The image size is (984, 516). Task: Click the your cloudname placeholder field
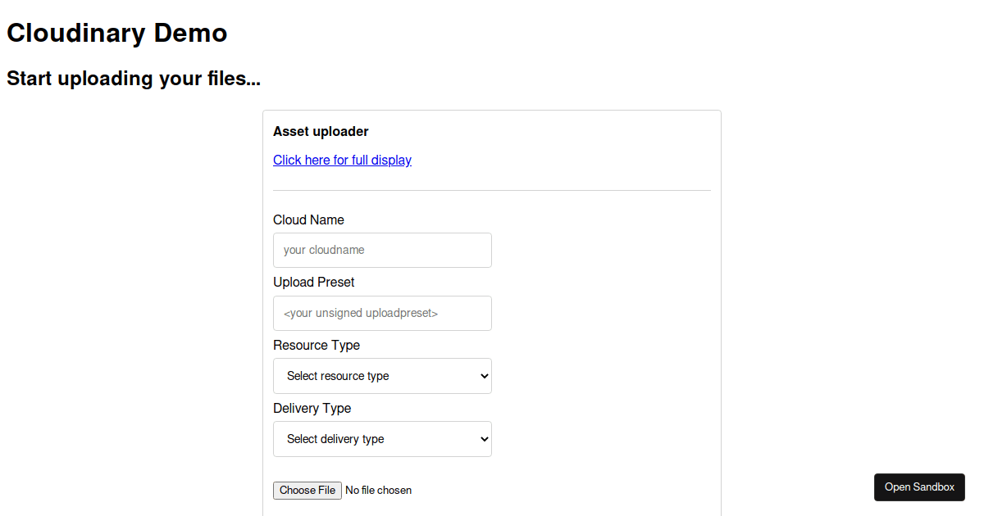(382, 250)
